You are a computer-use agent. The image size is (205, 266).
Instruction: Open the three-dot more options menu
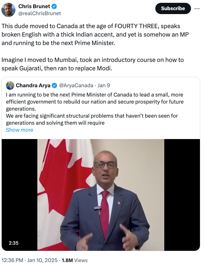197,8
